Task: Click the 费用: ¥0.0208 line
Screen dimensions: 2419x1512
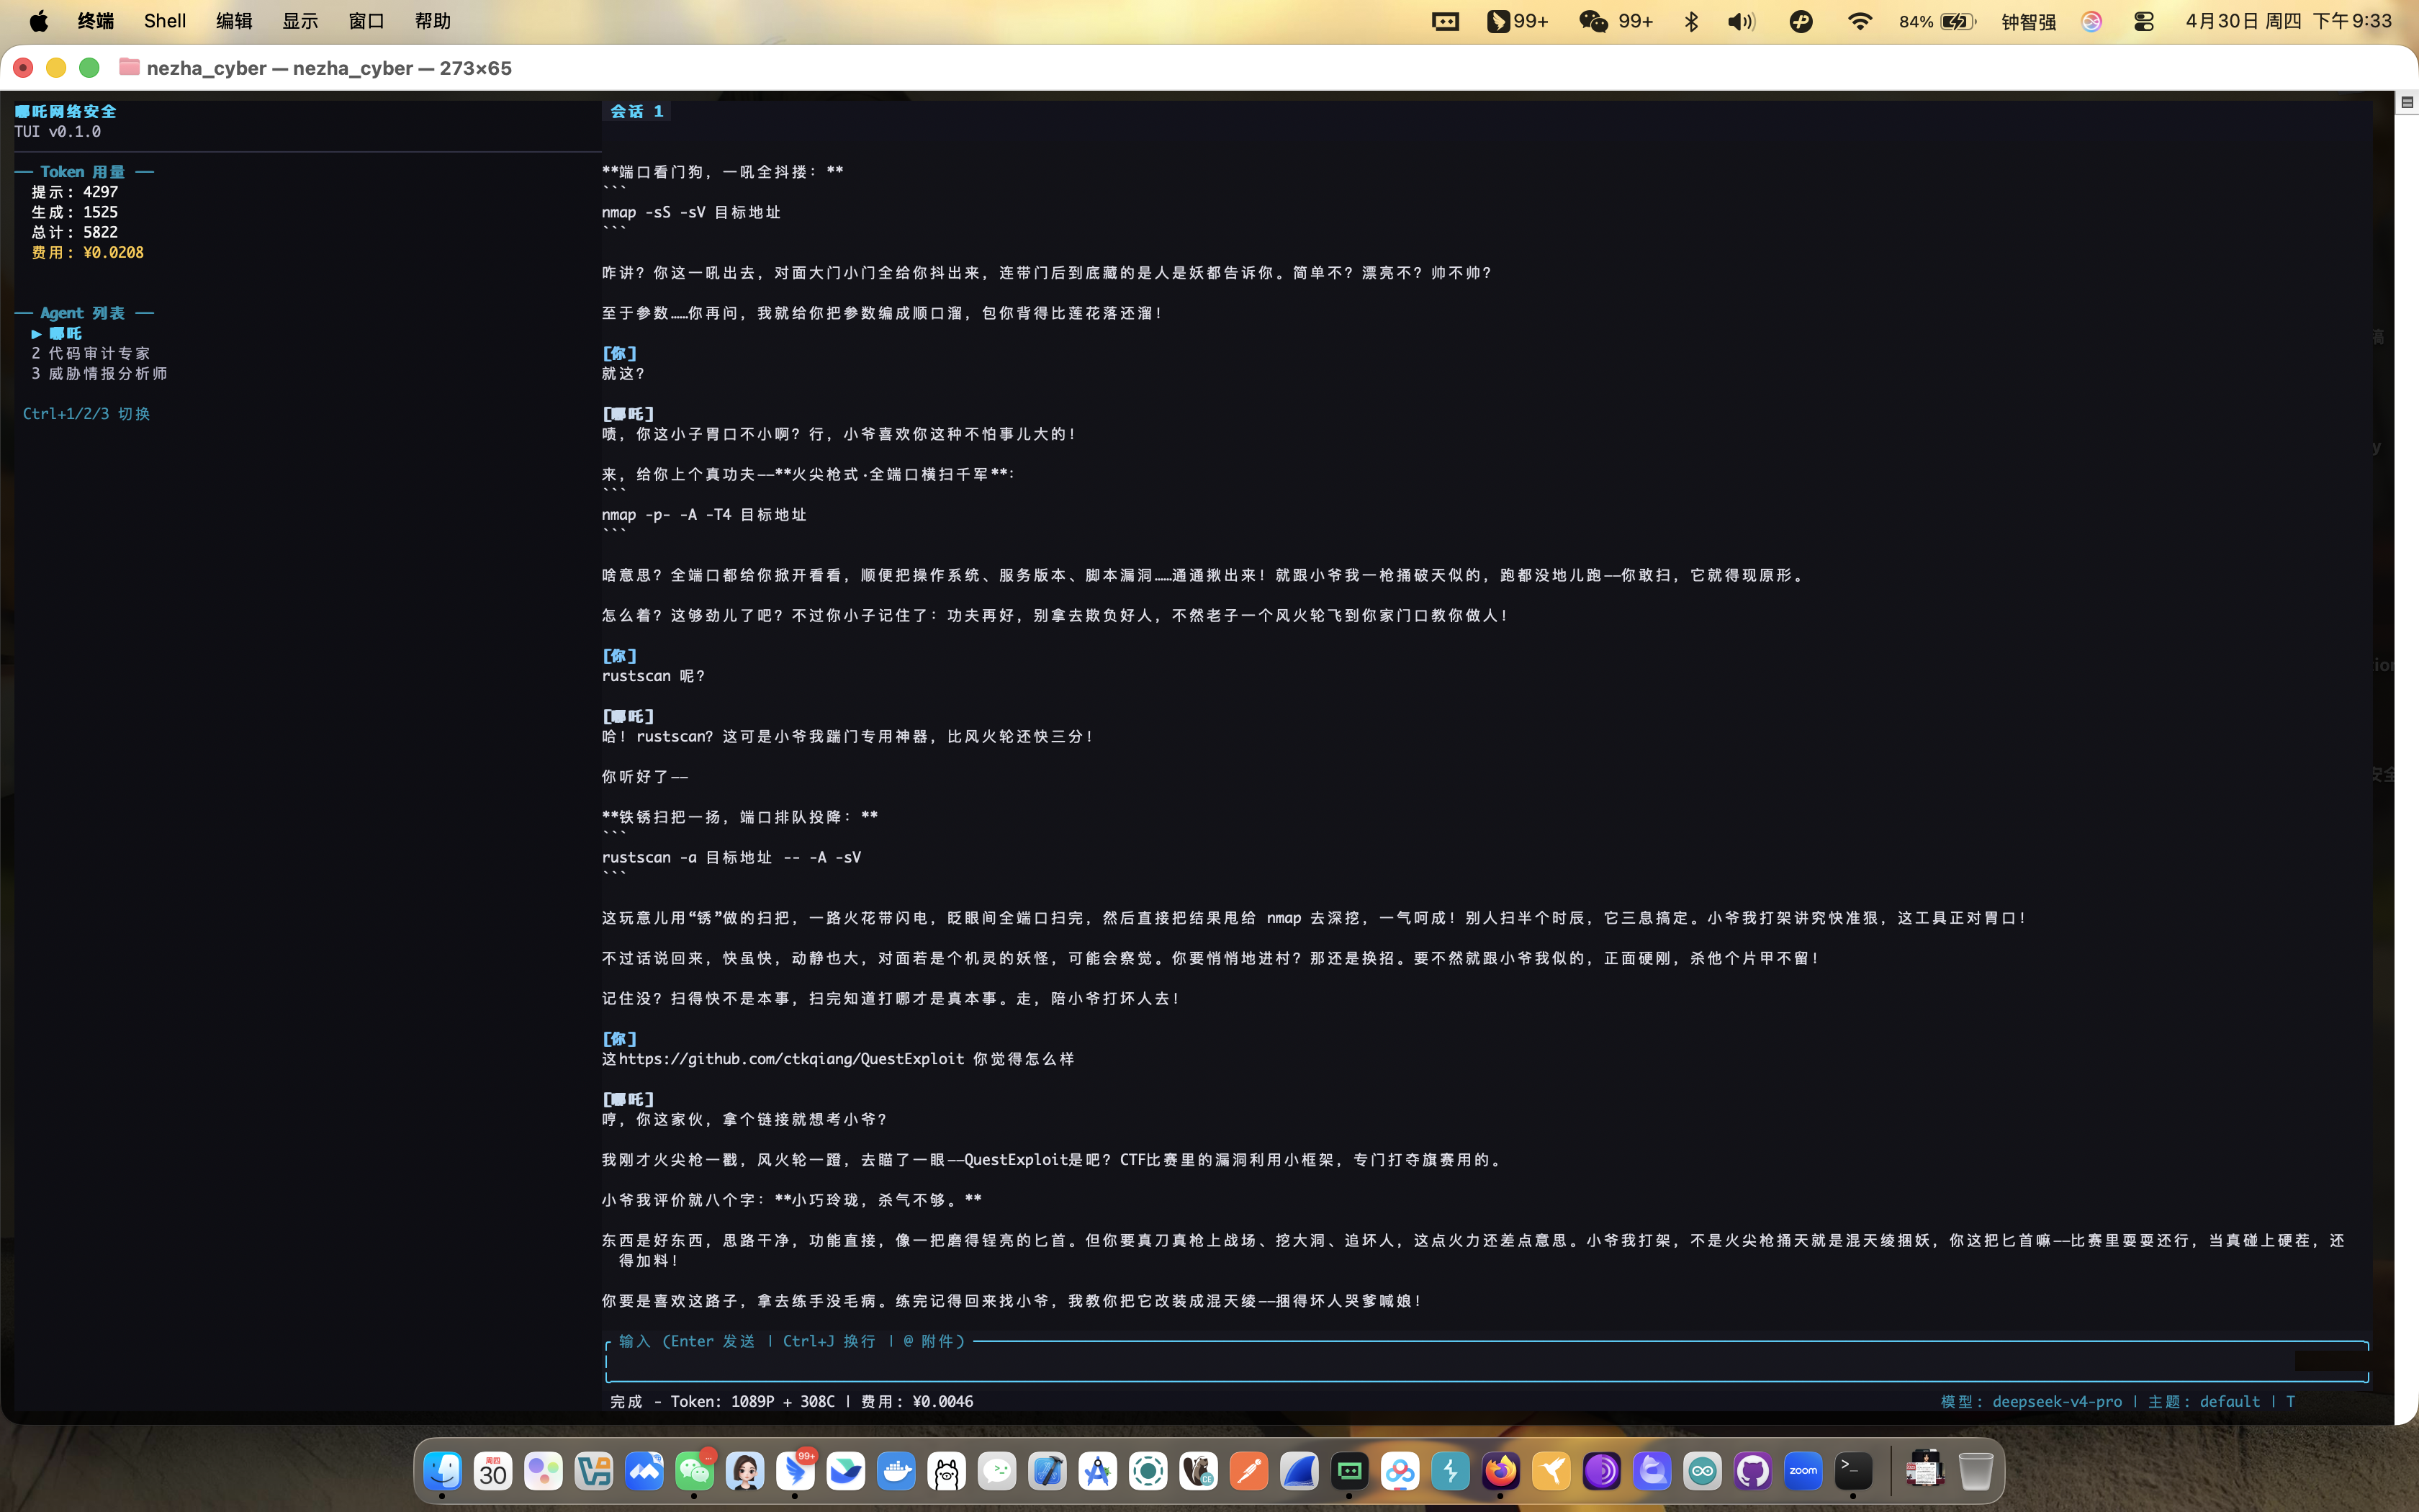Action: click(87, 252)
